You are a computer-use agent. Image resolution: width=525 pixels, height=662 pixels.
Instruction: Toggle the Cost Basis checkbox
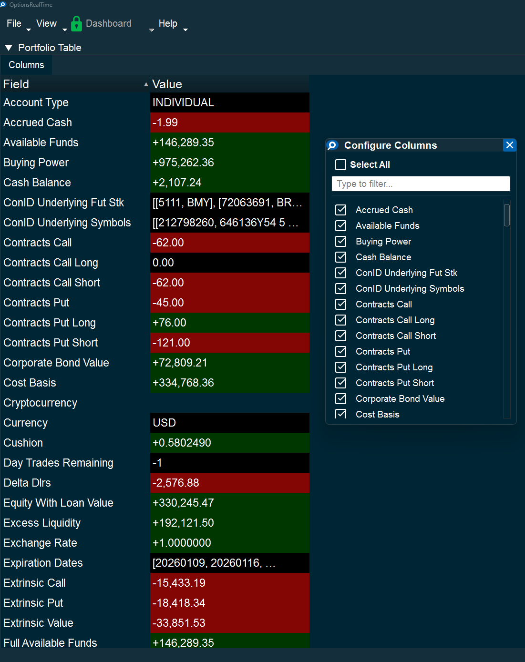coord(340,414)
